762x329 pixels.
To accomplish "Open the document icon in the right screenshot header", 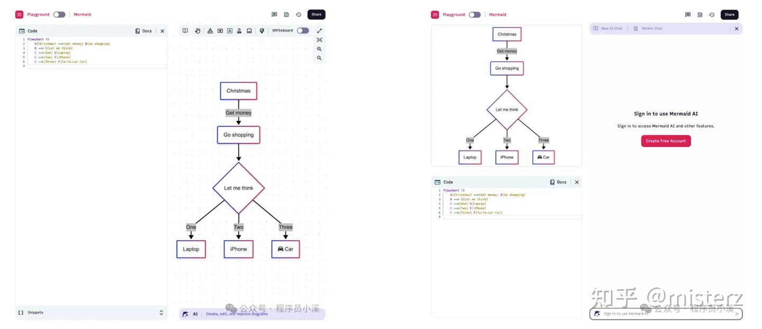I will [x=700, y=15].
